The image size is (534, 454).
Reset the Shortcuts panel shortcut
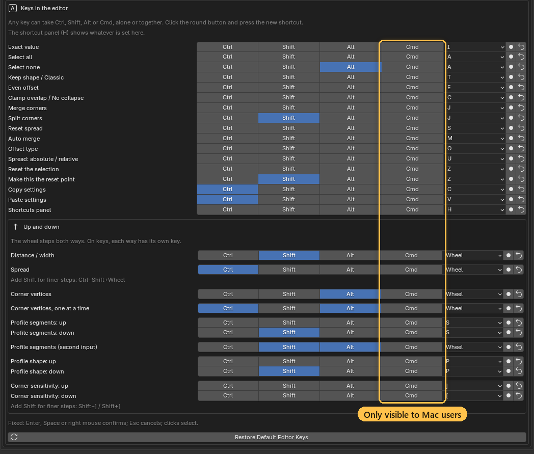521,210
